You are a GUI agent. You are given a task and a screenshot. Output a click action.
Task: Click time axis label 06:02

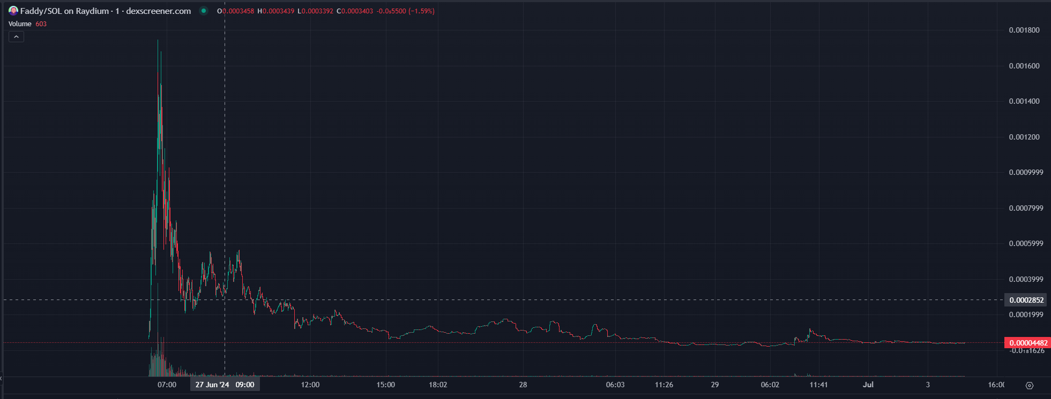tap(770, 385)
